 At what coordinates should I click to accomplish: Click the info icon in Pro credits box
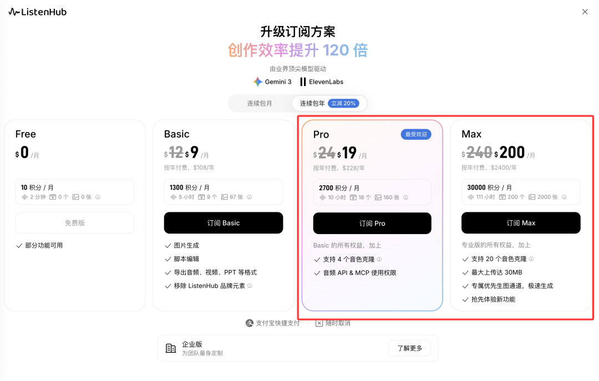[x=406, y=197]
